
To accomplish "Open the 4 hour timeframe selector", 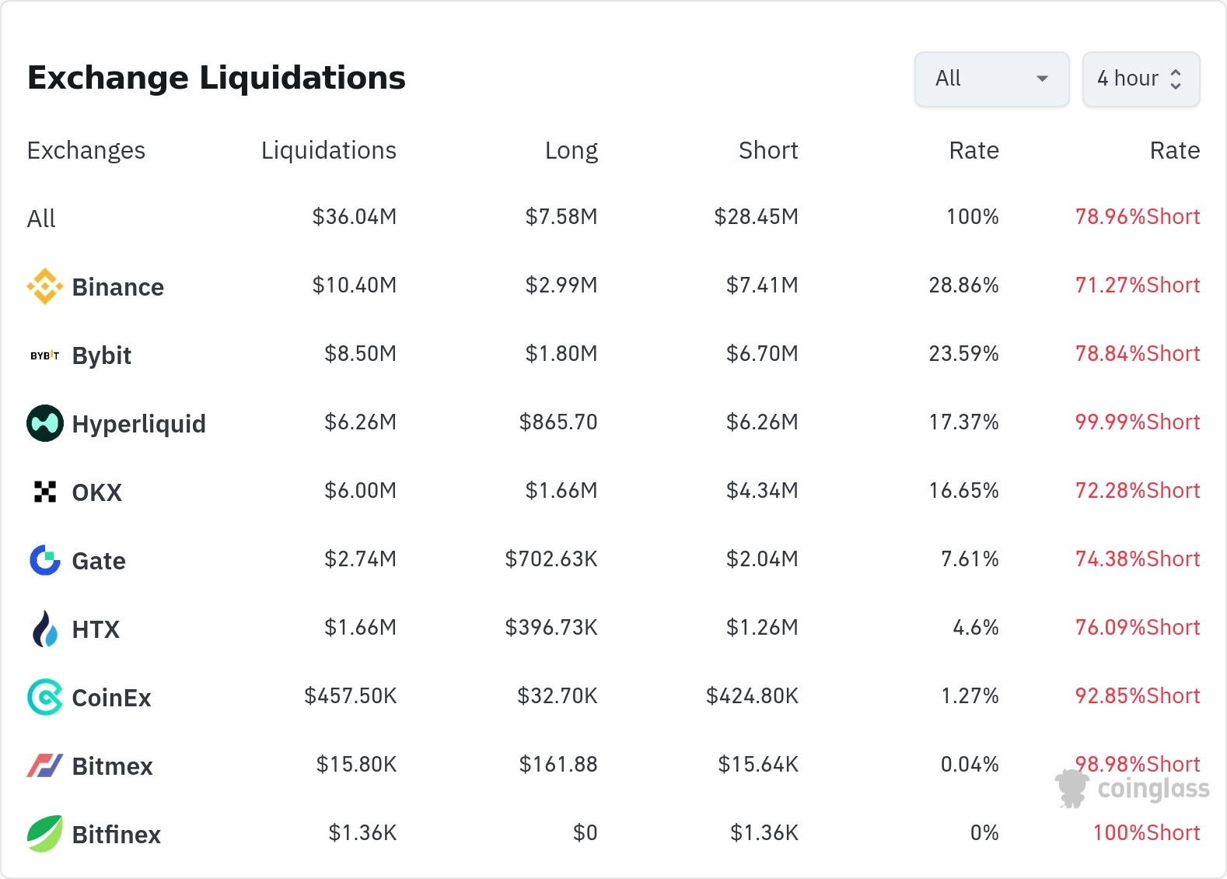I will click(1141, 79).
